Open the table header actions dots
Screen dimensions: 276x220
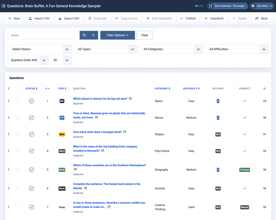[x=9, y=88]
